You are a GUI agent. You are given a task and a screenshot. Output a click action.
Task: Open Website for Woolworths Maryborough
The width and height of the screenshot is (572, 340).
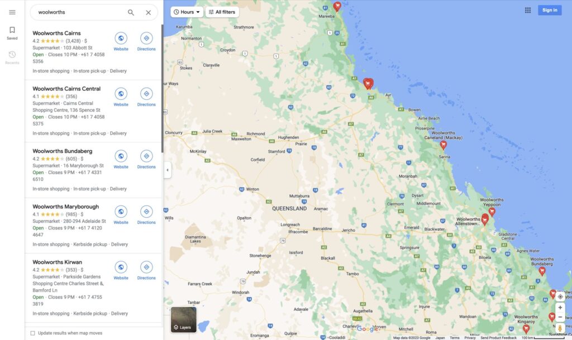coord(121,215)
